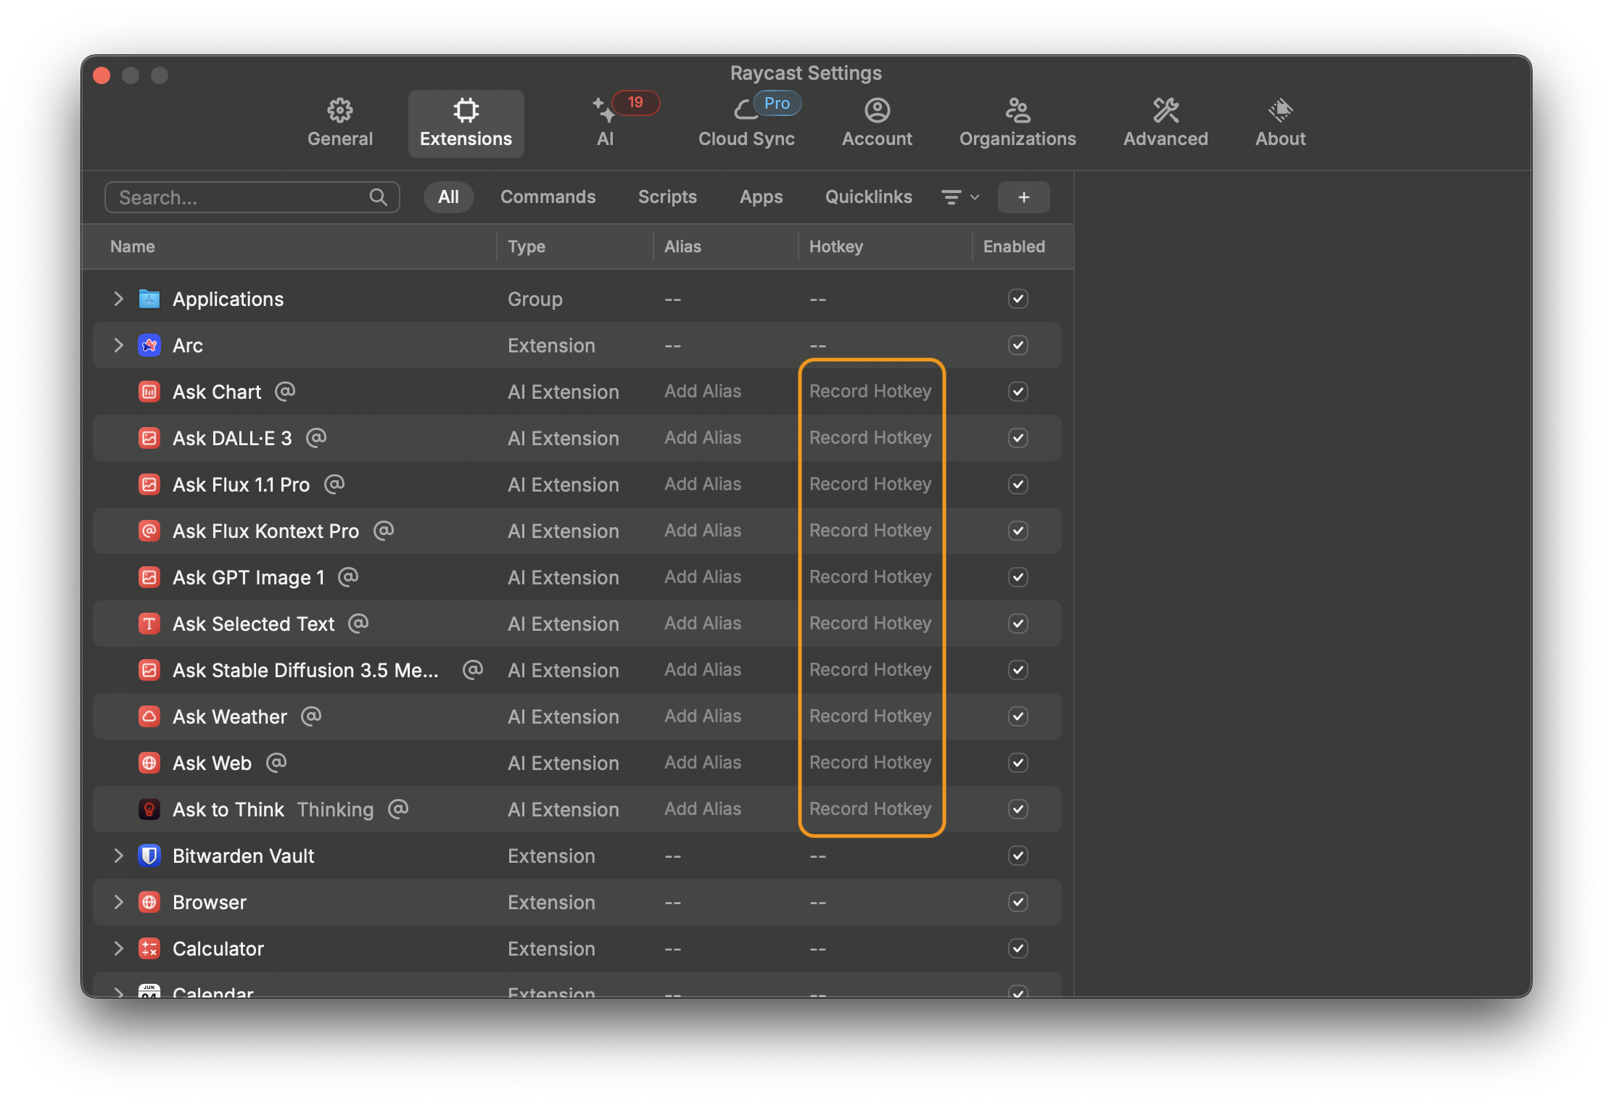Toggle the Bitwarden Vault enabled checkbox
This screenshot has height=1105, width=1613.
[x=1018, y=856]
